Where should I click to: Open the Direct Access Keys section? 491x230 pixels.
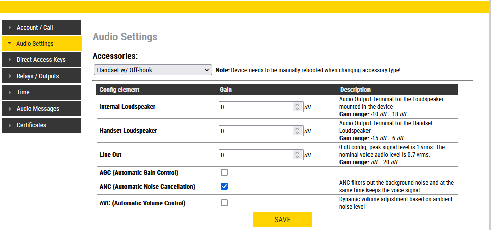click(x=41, y=60)
